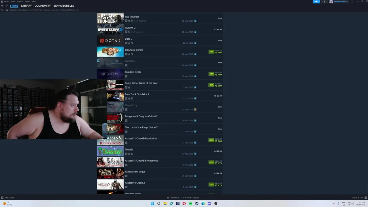Image resolution: width=368 pixels, height=207 pixels.
Task: Click Tomb Raider -90% discount price
Action: click(215, 85)
